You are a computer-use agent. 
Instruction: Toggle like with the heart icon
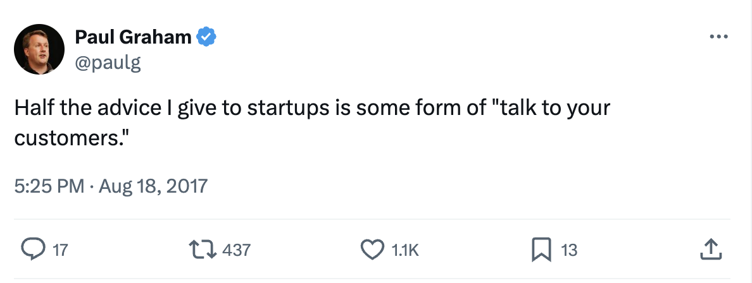[373, 250]
